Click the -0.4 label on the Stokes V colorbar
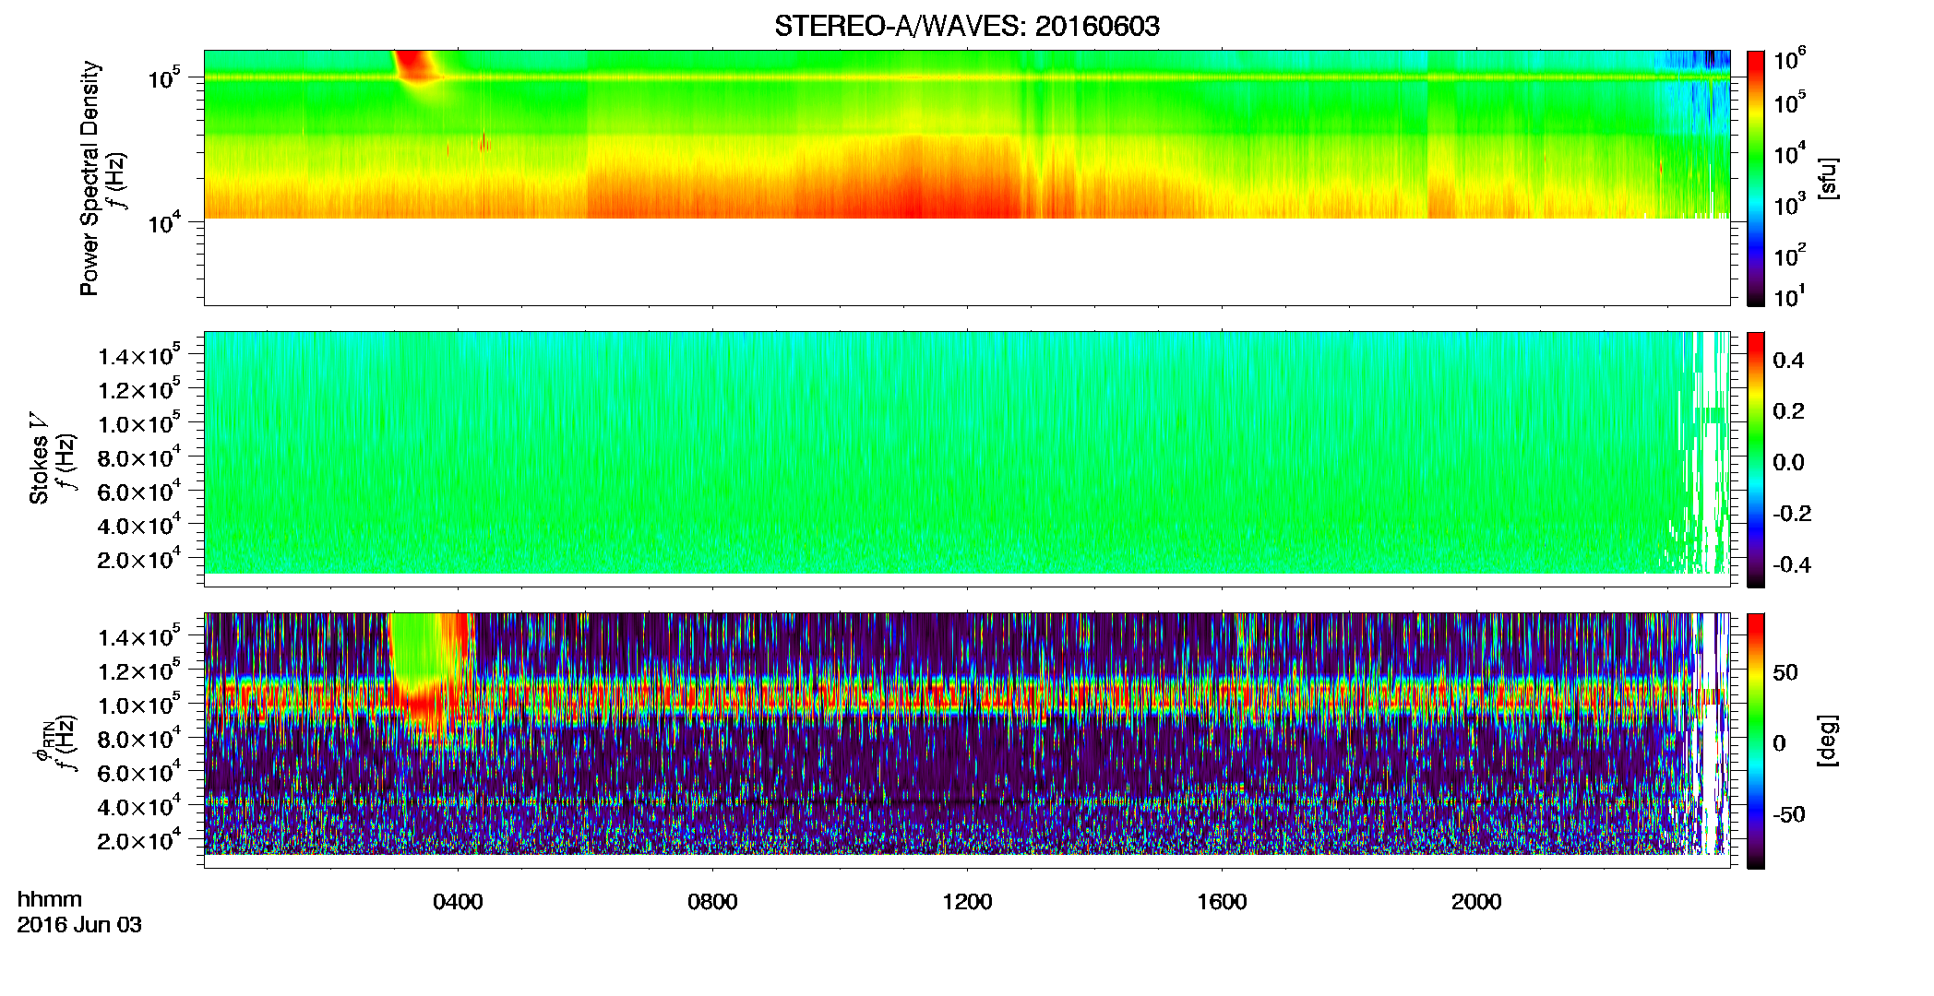 click(1792, 564)
